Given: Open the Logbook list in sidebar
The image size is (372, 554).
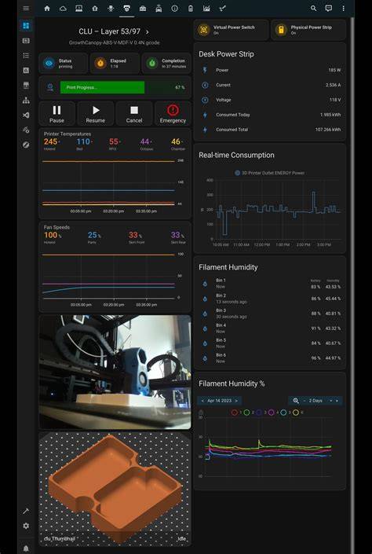Looking at the screenshot, I should pyautogui.click(x=26, y=56).
